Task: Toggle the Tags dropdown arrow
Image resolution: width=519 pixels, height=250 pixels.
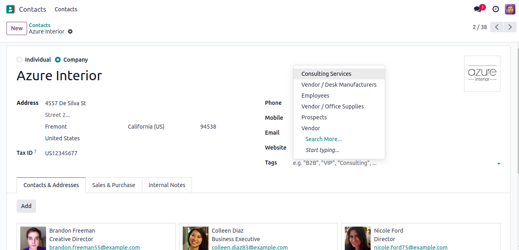Action: (498, 163)
